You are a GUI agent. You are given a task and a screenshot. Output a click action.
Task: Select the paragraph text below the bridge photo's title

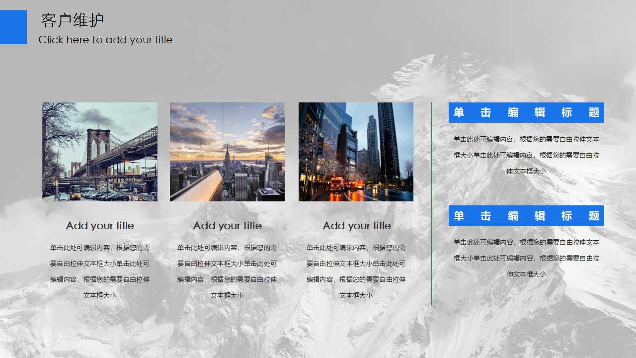[100, 271]
